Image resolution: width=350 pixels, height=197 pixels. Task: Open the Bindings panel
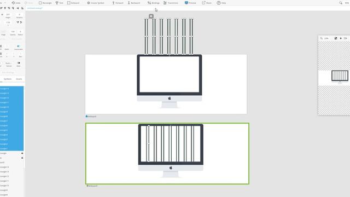[x=154, y=3]
